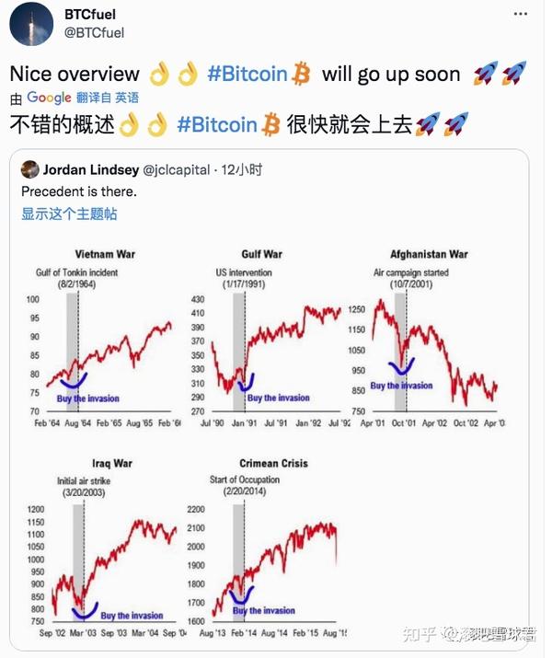Image resolution: width=552 pixels, height=658 pixels.
Task: Click the '翻译自 英语' translation link
Action: point(108,98)
